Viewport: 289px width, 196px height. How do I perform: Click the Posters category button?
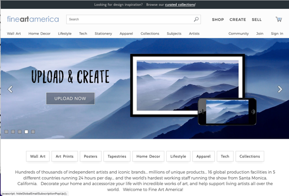[x=91, y=157]
